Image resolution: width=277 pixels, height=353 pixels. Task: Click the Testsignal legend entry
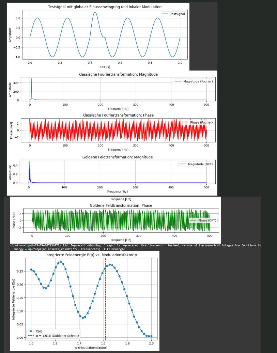click(x=173, y=14)
